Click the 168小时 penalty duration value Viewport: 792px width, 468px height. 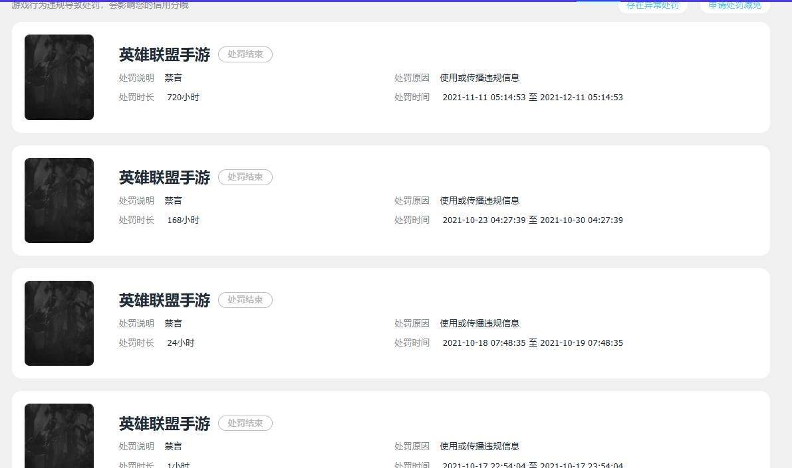tap(184, 220)
